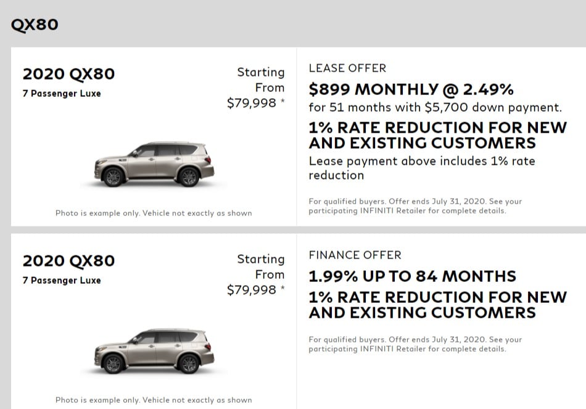Screen dimensions: 586x409
Task: Open the lease offer QX80 vehicle photo
Action: click(x=154, y=165)
